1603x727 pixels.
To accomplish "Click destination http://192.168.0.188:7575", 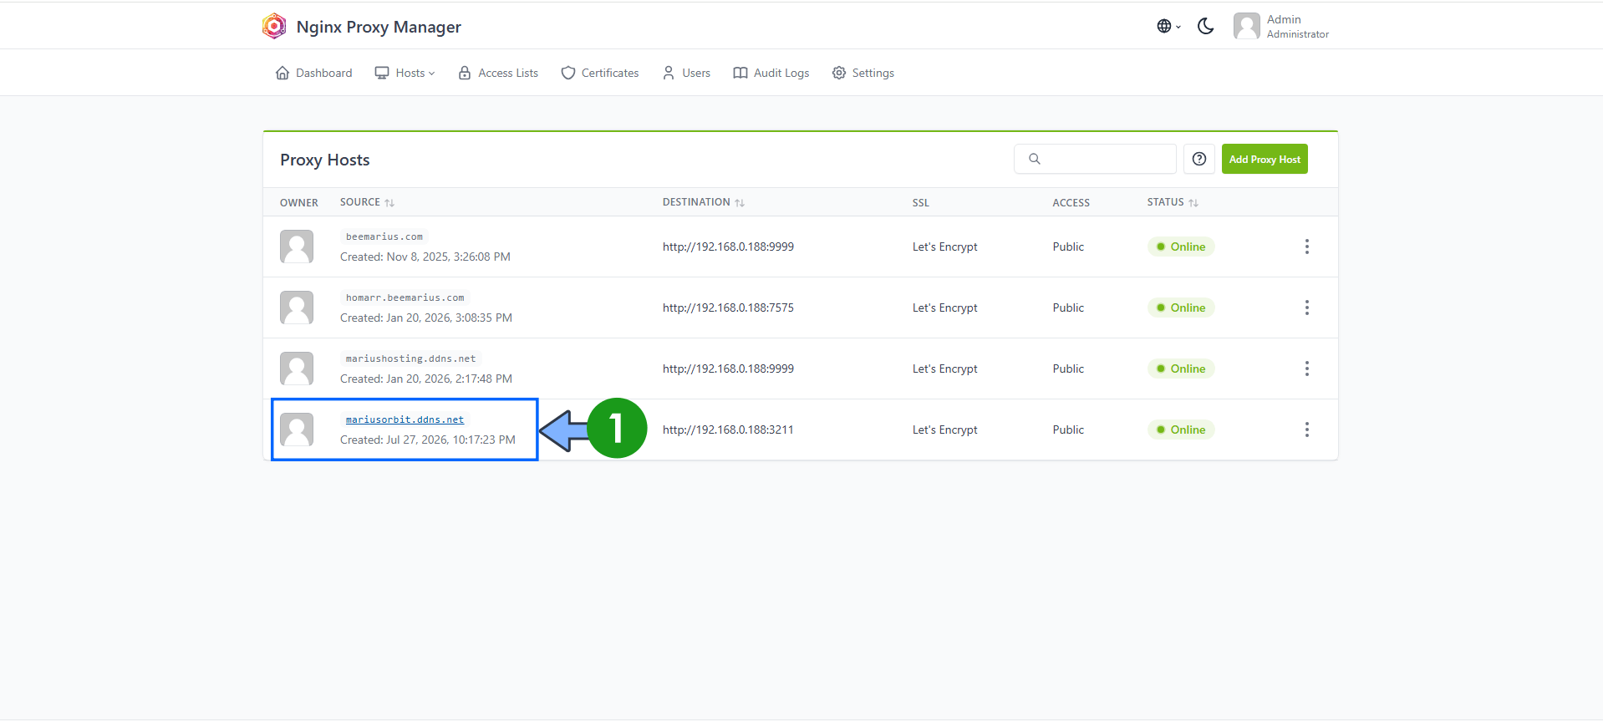I will click(x=728, y=308).
